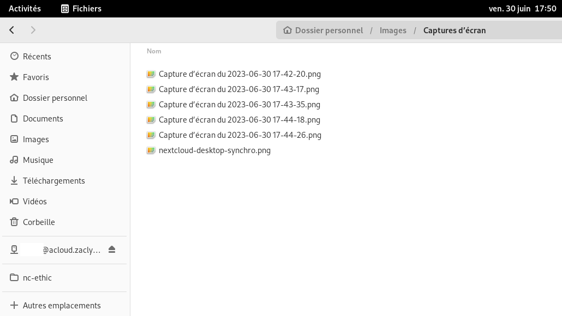The height and width of the screenshot is (316, 562).
Task: Select the screenshot file from 17-42-20
Action: point(240,74)
